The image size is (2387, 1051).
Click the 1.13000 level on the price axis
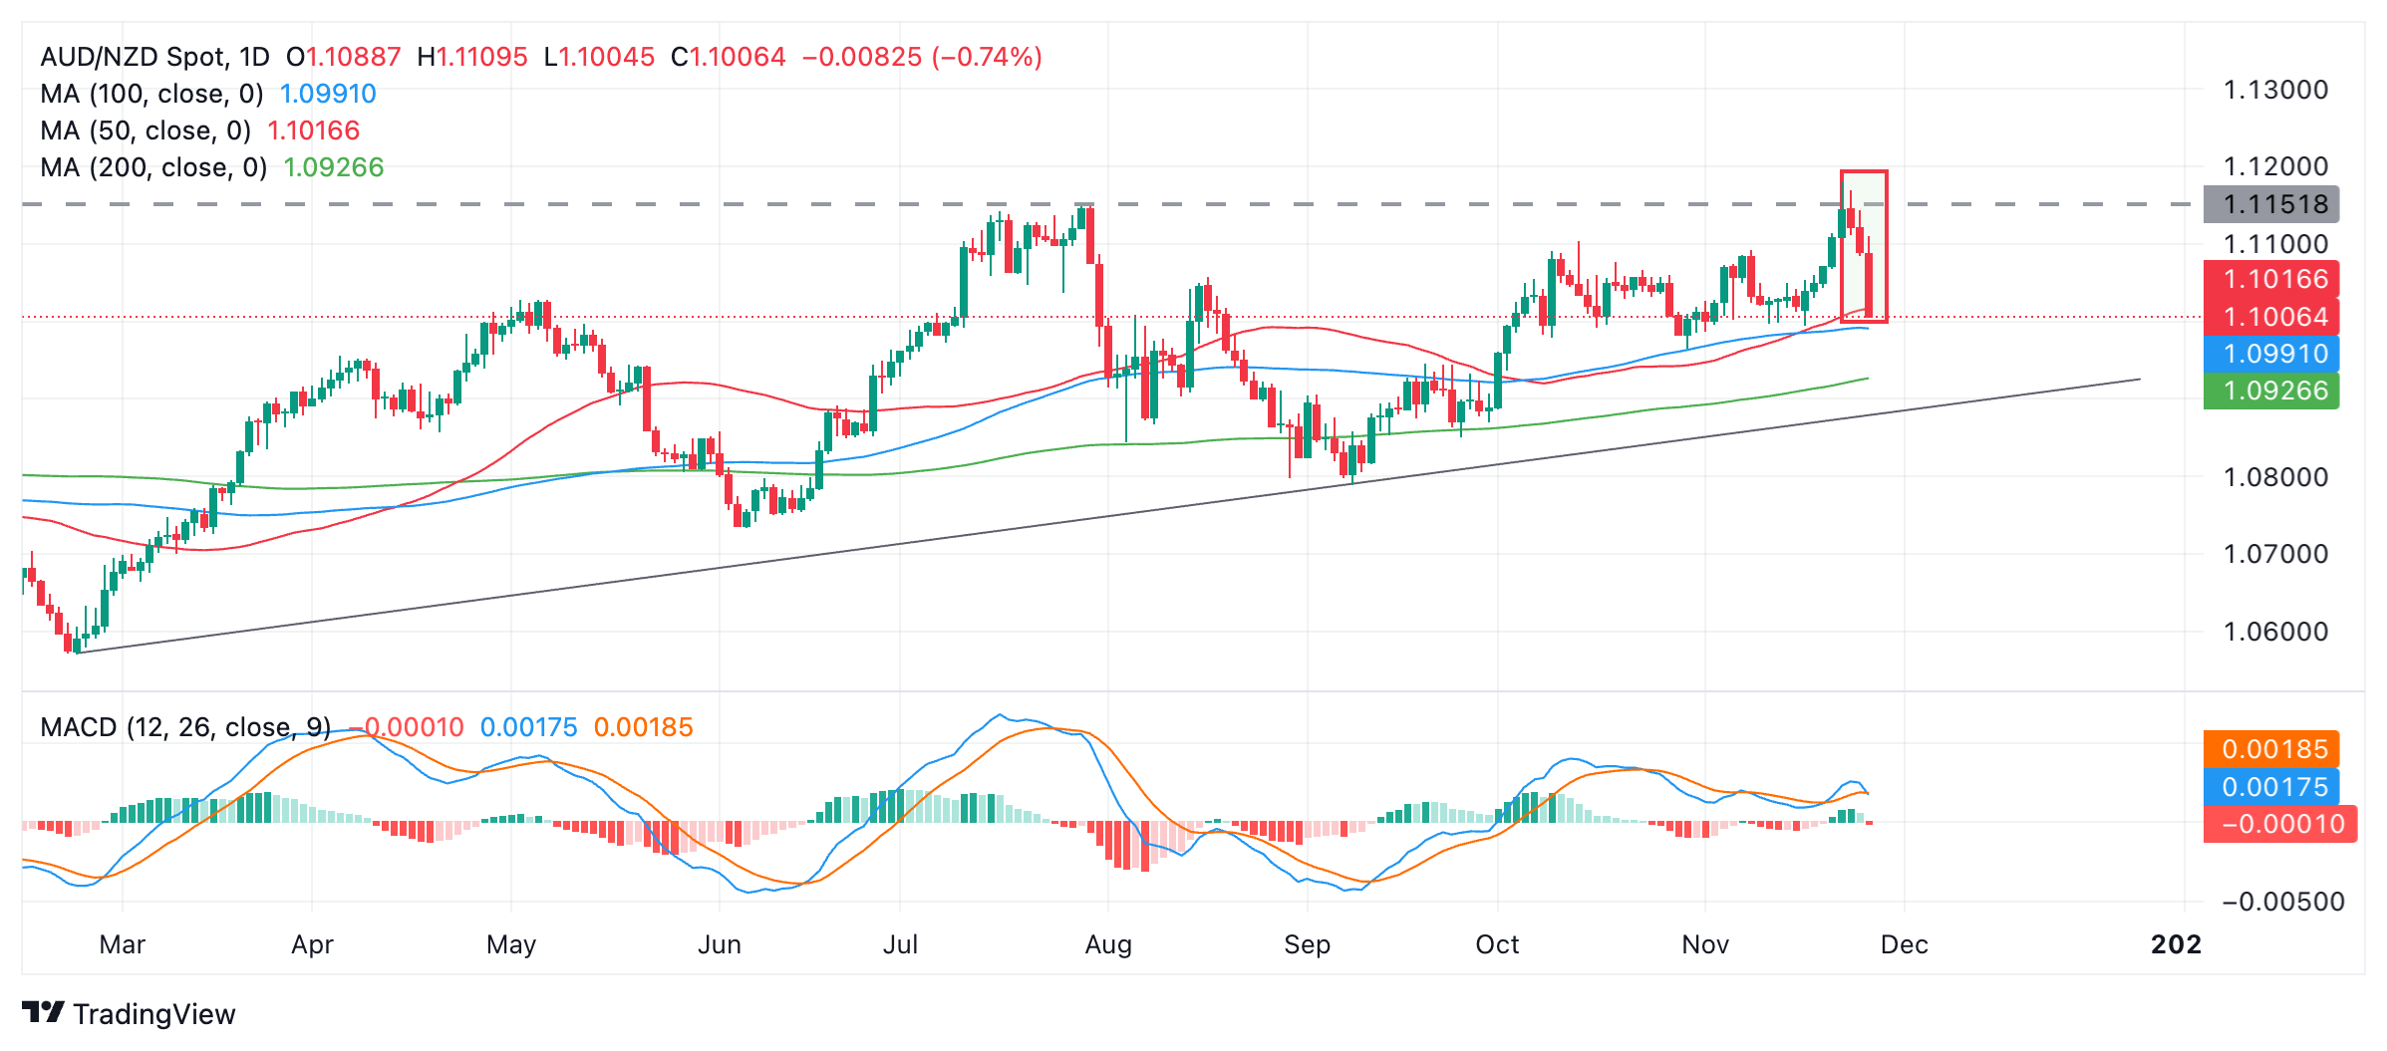[x=2275, y=90]
